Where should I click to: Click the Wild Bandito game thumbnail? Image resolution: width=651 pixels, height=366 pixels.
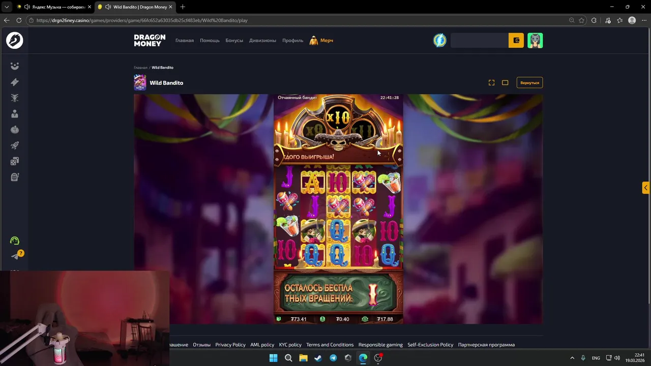(x=140, y=82)
